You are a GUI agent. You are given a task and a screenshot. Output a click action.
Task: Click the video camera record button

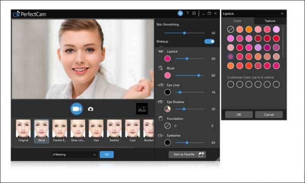[x=77, y=109]
